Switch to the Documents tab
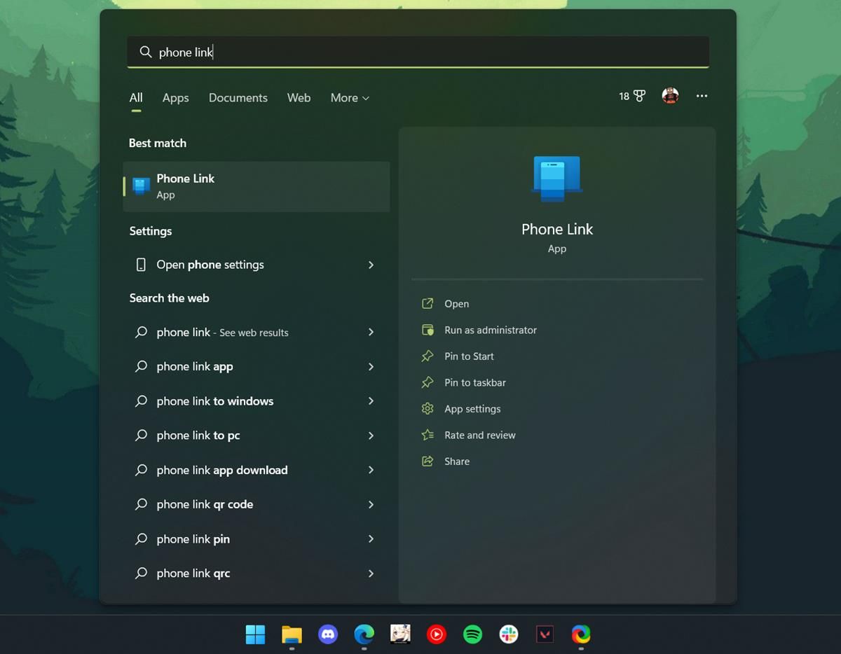Image resolution: width=841 pixels, height=654 pixels. (x=238, y=98)
